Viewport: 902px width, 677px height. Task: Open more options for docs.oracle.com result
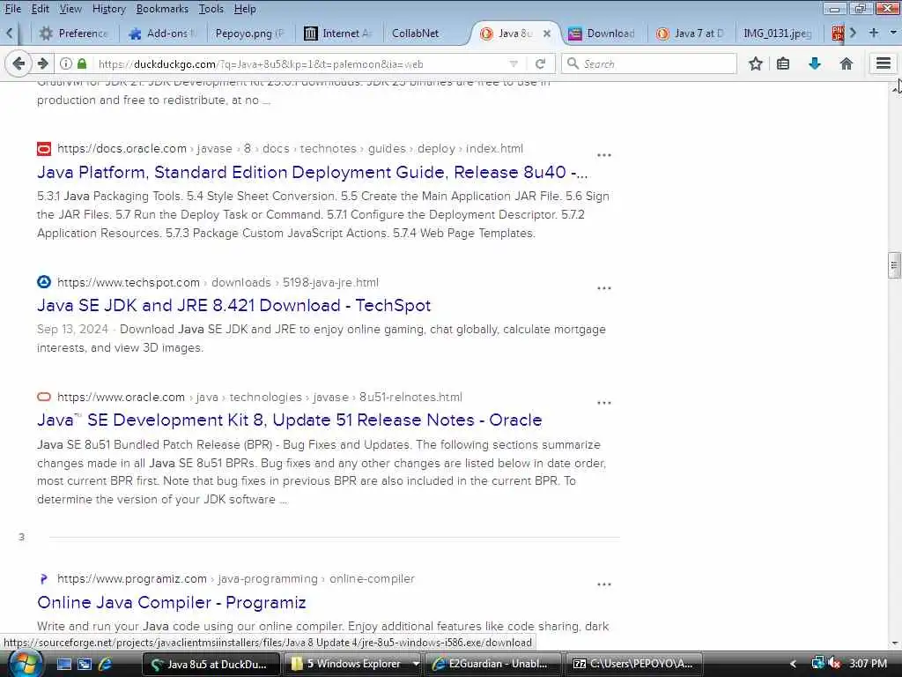click(x=604, y=155)
